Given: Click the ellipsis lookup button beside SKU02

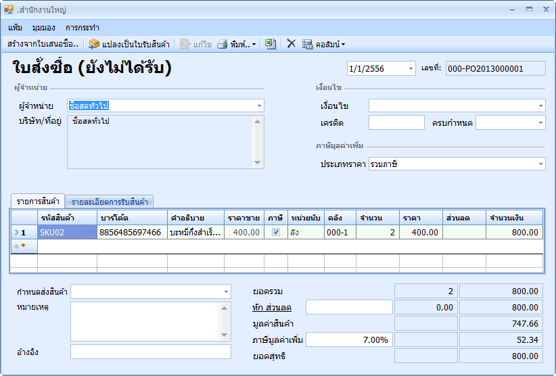Looking at the screenshot, I should click(x=91, y=232).
